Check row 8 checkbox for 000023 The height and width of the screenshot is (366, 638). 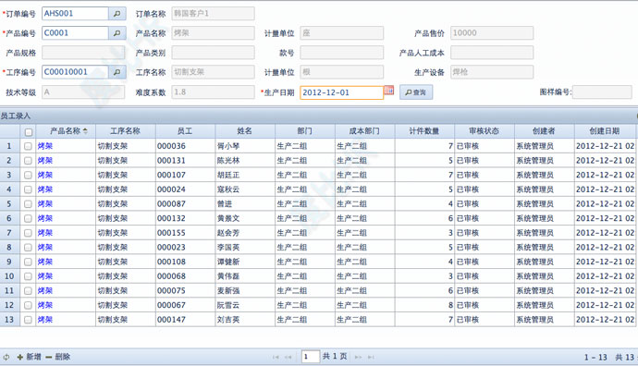coord(28,248)
